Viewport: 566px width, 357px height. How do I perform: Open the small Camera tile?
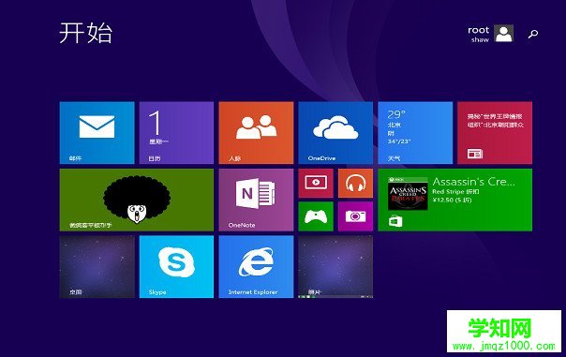pyautogui.click(x=355, y=216)
